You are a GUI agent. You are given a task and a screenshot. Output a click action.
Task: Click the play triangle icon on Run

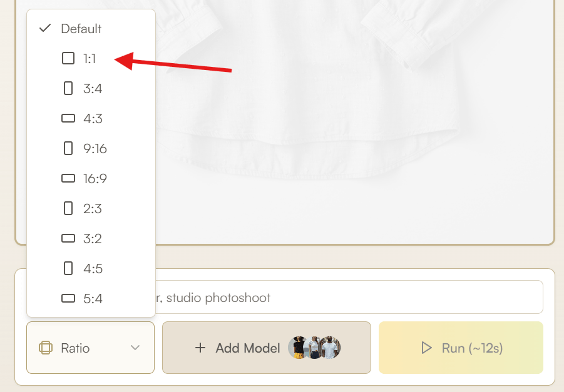click(427, 348)
